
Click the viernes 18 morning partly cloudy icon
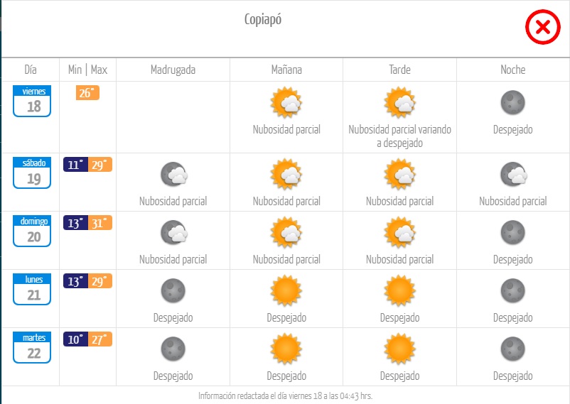tap(286, 102)
